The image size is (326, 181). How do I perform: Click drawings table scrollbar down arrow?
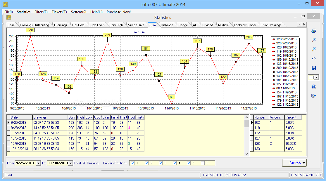246,154
